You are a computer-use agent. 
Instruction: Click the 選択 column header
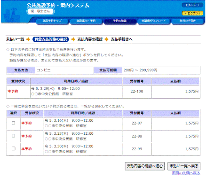tap(13, 113)
